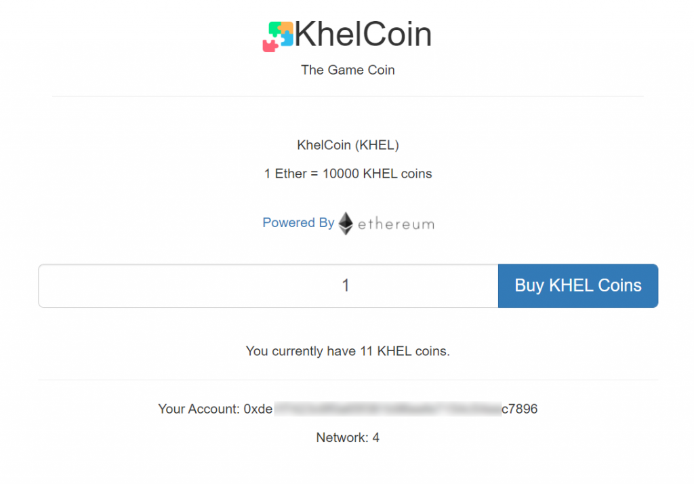The width and height of the screenshot is (694, 484).
Task: Click the KHEL coins balance message
Action: coord(348,351)
